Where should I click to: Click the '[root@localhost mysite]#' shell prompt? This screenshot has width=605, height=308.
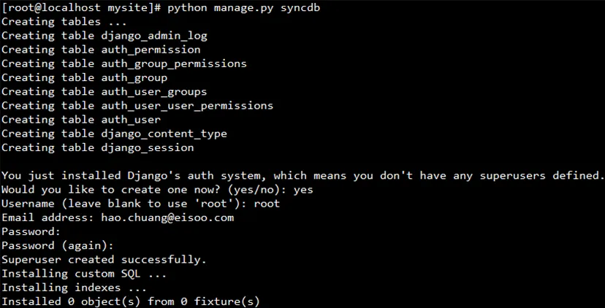tap(80, 8)
